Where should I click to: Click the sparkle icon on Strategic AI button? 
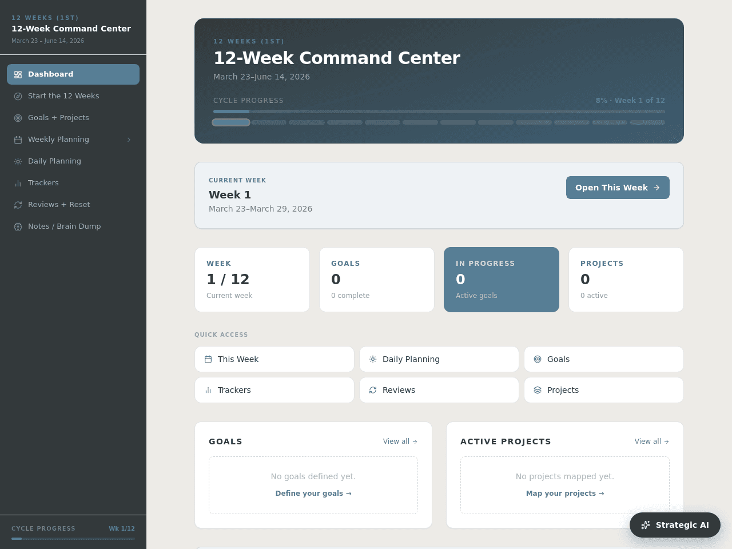pyautogui.click(x=646, y=525)
